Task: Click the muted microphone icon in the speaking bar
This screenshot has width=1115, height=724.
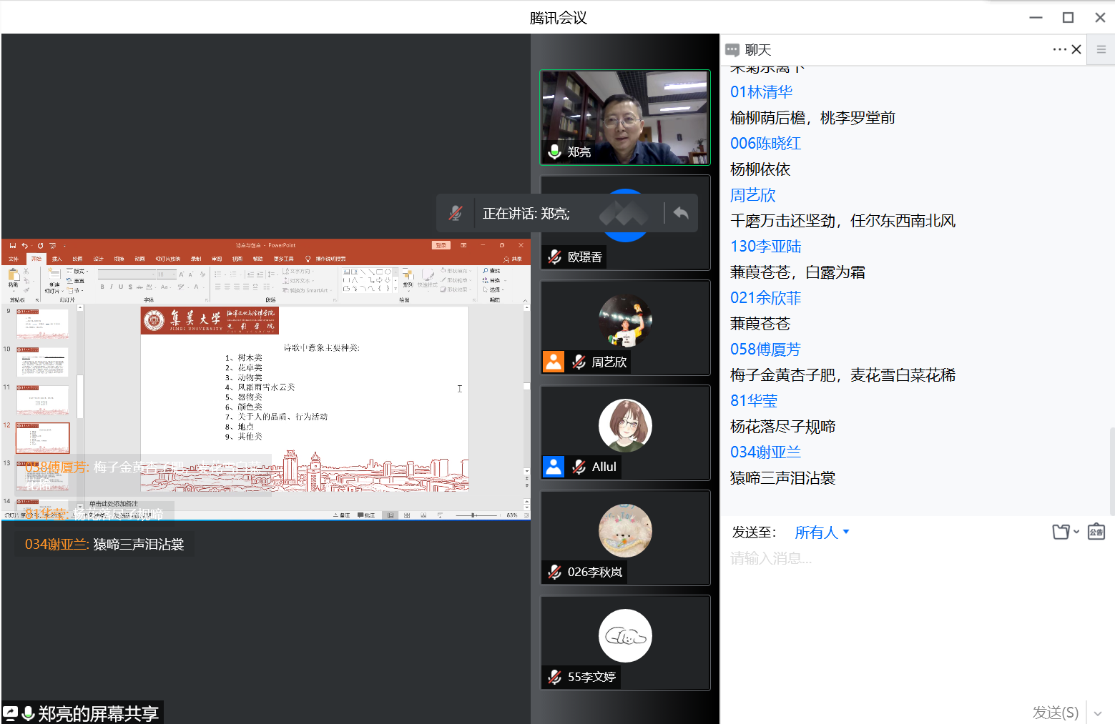Action: point(456,213)
